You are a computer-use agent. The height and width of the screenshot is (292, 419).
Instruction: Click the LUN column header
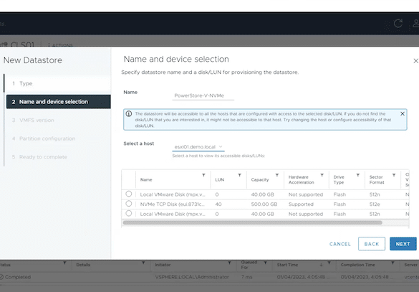(x=219, y=179)
